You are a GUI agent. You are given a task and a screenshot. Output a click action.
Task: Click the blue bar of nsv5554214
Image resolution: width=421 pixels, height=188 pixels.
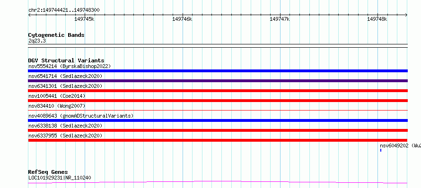218,71
